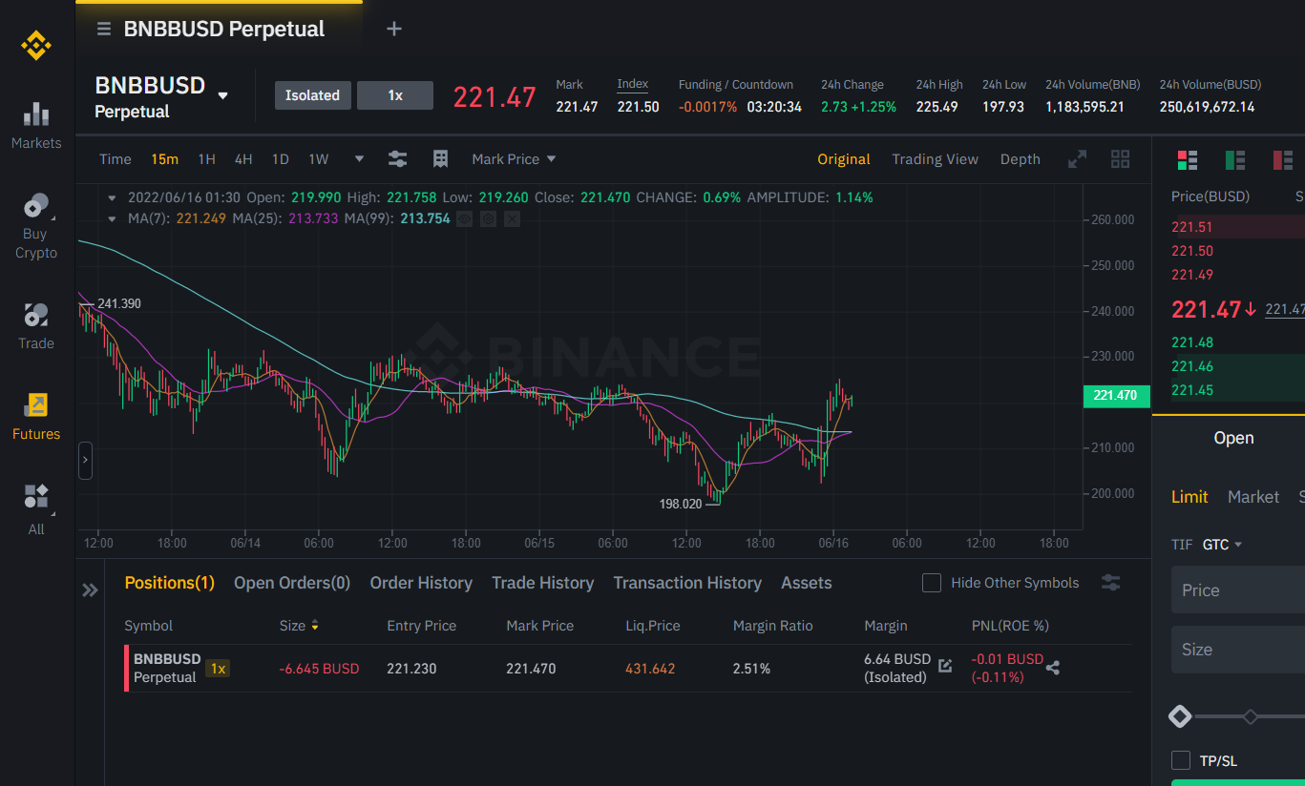Add a new tab with plus icon
Screen dimensions: 1305x786
click(394, 29)
